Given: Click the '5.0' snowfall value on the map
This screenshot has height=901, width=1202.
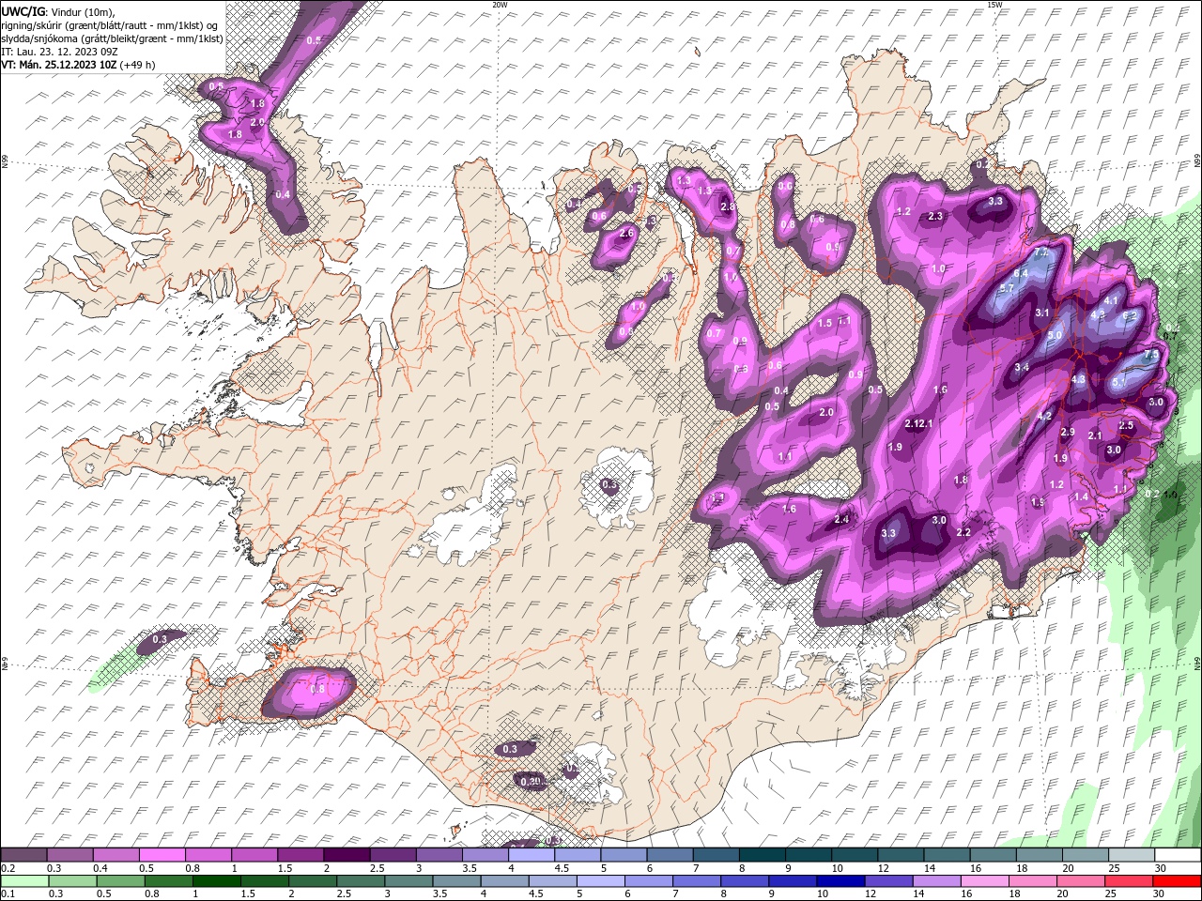Looking at the screenshot, I should pos(1055,335).
